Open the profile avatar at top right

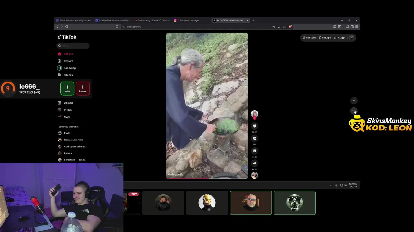click(x=352, y=38)
